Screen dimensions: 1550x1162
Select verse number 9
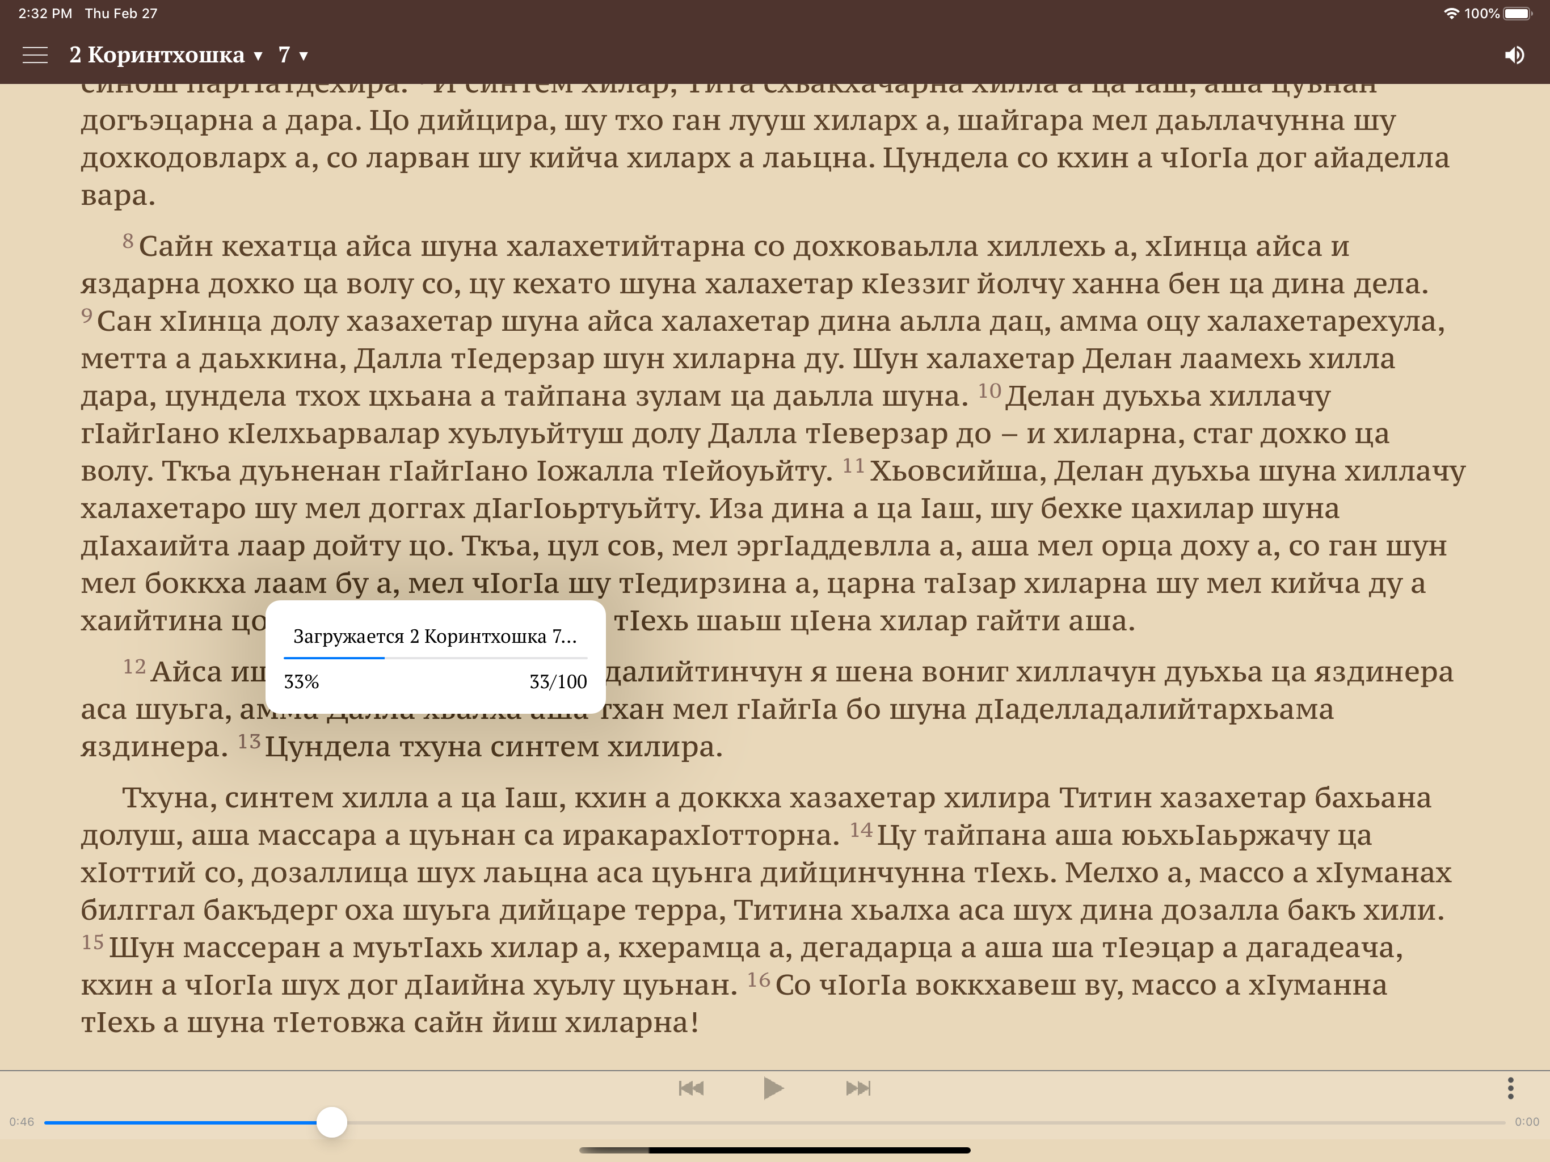tap(87, 315)
